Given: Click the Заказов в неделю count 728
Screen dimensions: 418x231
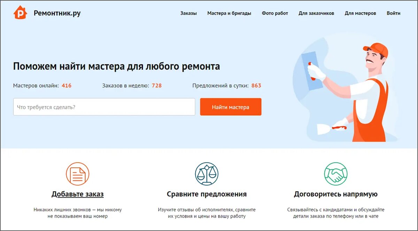Looking at the screenshot, I should pyautogui.click(x=157, y=85).
